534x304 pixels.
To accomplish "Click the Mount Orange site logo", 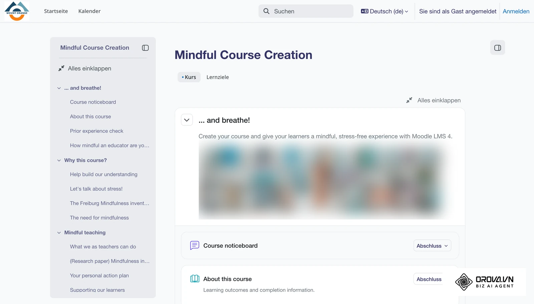I will [17, 11].
